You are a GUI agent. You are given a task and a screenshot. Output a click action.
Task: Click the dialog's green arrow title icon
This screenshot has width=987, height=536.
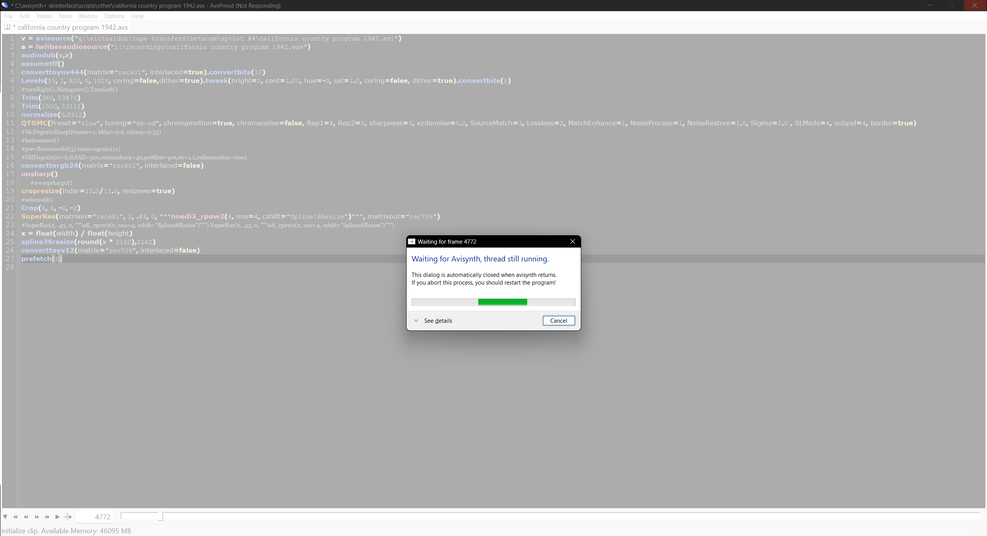coord(412,242)
